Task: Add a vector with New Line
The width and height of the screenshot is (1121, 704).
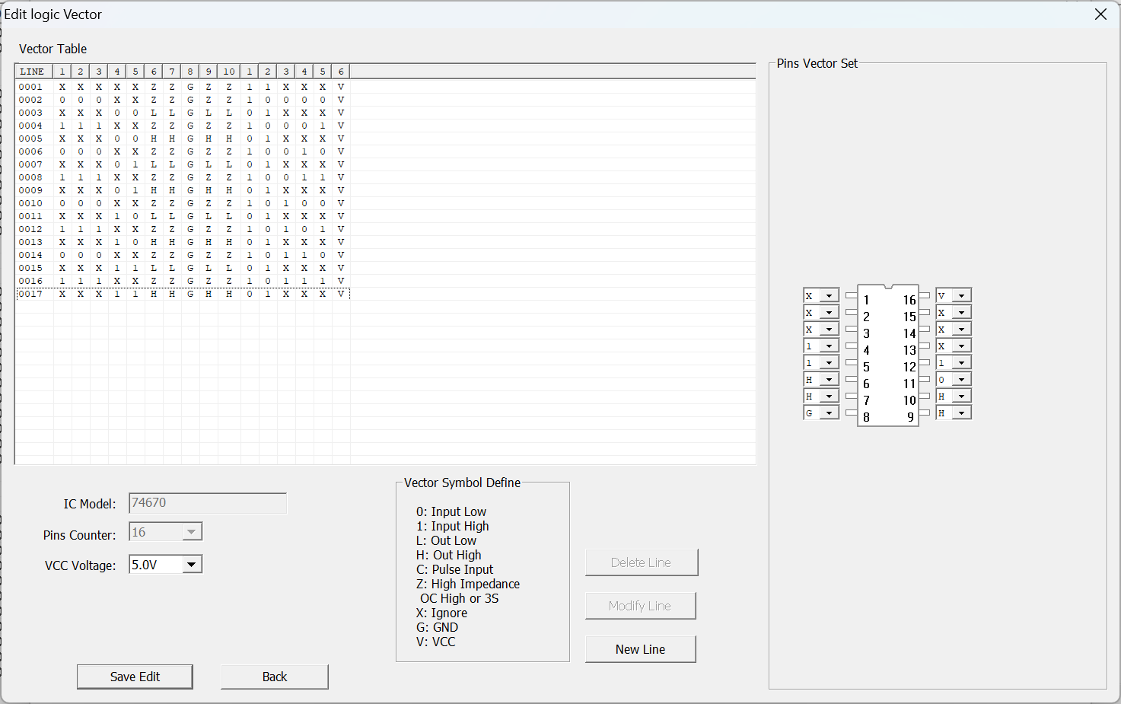Action: (x=640, y=649)
